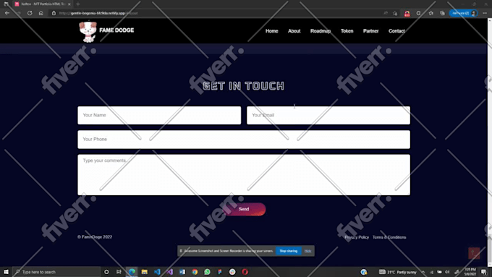
Task: Expand hidden system tray icons
Action: [423, 272]
